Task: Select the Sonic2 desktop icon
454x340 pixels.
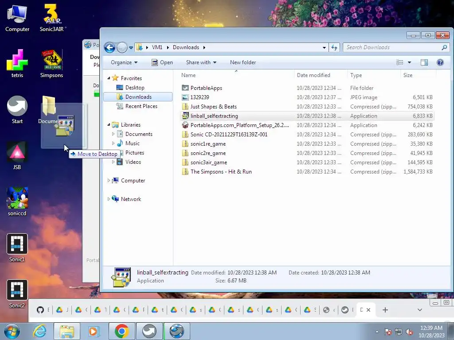Action: (17, 294)
